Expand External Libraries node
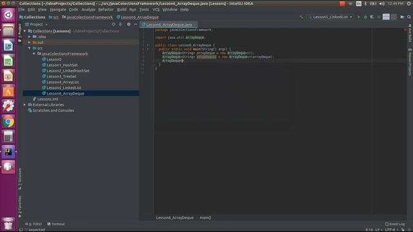413x232 pixels. [x=25, y=104]
